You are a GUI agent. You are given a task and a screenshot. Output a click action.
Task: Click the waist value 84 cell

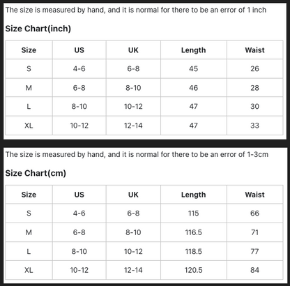pos(254,270)
